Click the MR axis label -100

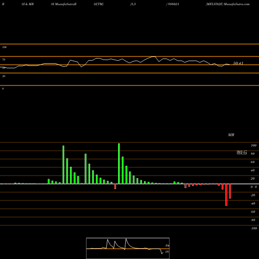(x=254, y=228)
